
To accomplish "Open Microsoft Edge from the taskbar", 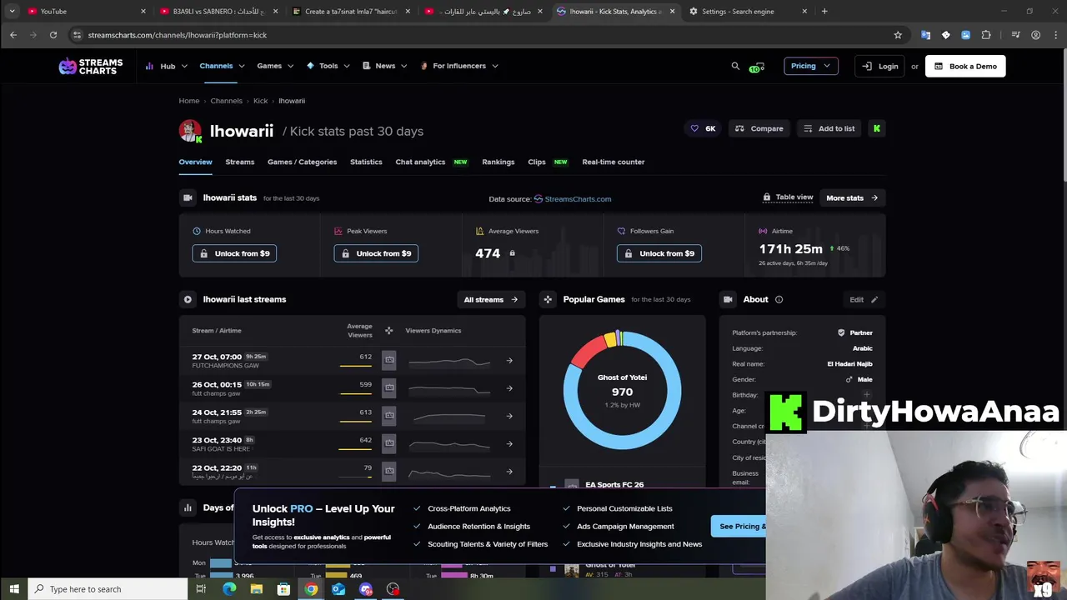I will tap(229, 589).
